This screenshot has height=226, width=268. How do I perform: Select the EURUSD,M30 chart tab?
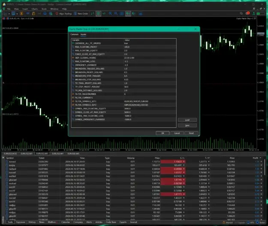click(10, 154)
